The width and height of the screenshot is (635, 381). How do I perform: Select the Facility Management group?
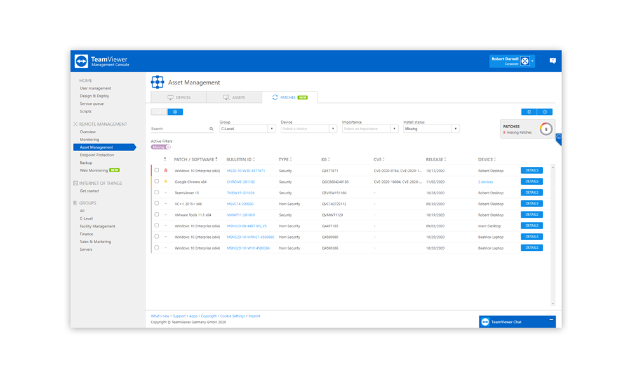[98, 226]
